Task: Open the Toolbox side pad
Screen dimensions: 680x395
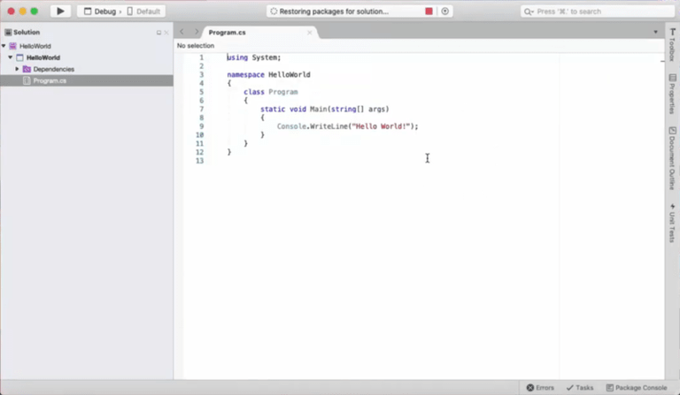Action: click(x=672, y=44)
